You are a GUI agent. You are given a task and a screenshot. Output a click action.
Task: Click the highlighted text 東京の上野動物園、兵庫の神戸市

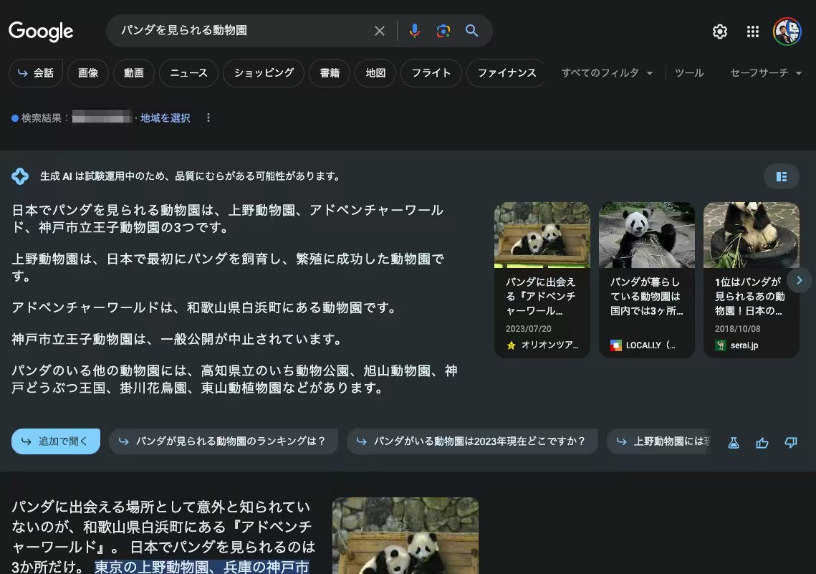click(202, 567)
